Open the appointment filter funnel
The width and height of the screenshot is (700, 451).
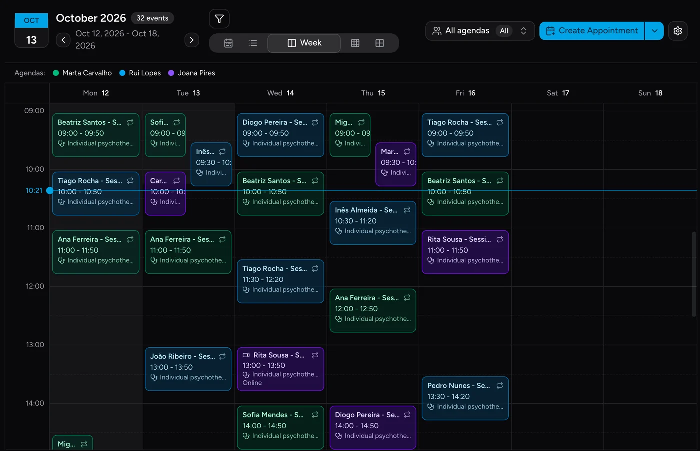219,19
